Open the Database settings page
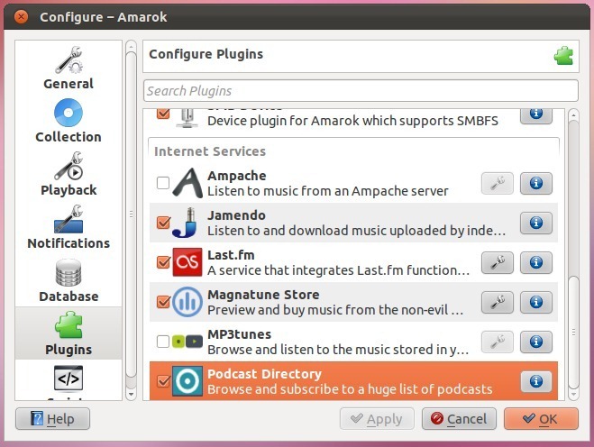Image resolution: width=594 pixels, height=447 pixels. point(69,280)
